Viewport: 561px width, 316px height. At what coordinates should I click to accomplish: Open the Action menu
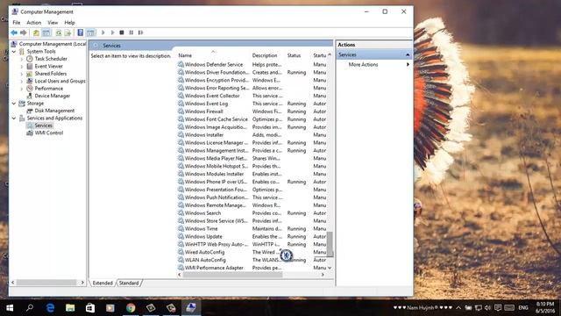click(x=34, y=23)
